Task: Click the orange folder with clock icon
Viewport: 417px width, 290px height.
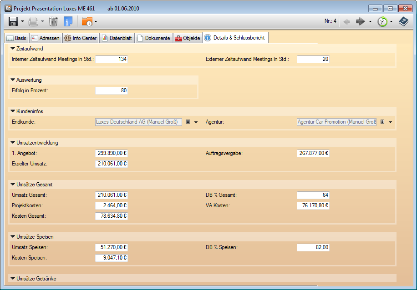Action: point(86,21)
